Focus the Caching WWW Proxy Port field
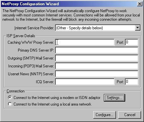Screen dimensions: 144x122 pyautogui.click(x=131, y=42)
